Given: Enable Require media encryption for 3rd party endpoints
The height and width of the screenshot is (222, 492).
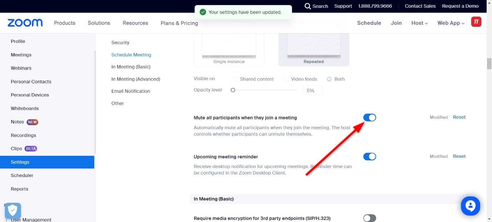Looking at the screenshot, I should click(x=369, y=218).
